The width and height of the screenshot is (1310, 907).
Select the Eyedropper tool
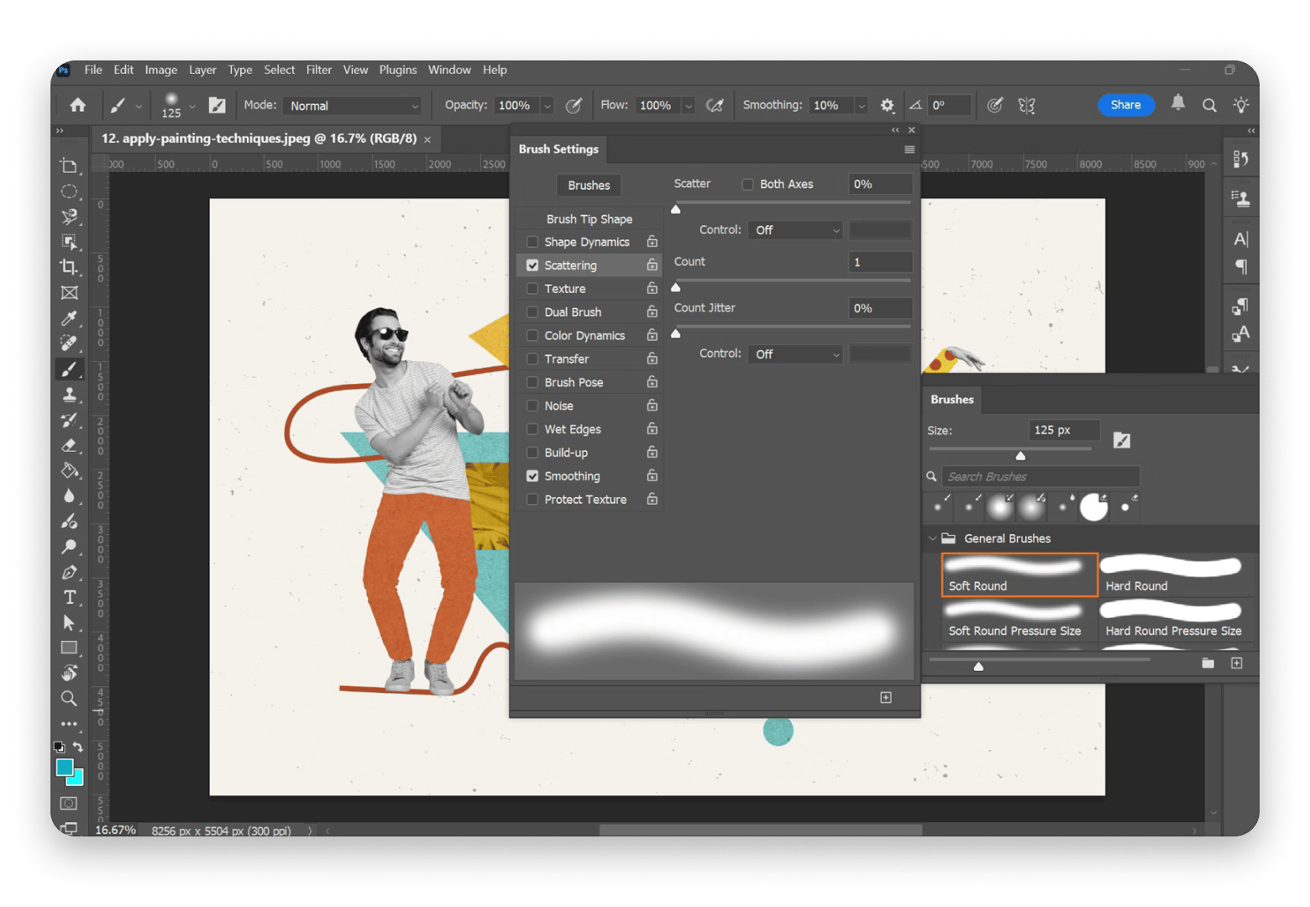point(71,317)
